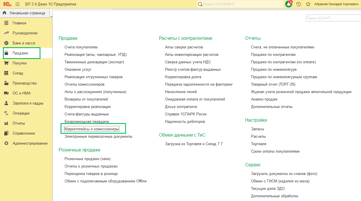The width and height of the screenshot is (361, 201).
Task: Open Акты сверки расчетов
Action: 184,47
